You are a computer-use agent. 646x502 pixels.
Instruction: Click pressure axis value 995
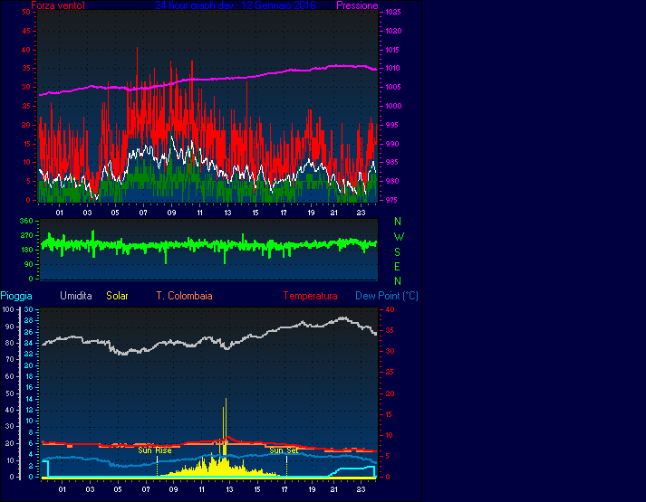click(391, 125)
